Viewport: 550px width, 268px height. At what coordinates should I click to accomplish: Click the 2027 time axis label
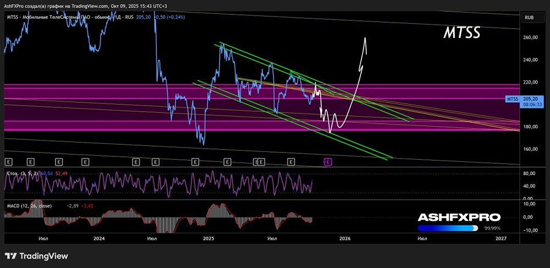tap(501, 238)
